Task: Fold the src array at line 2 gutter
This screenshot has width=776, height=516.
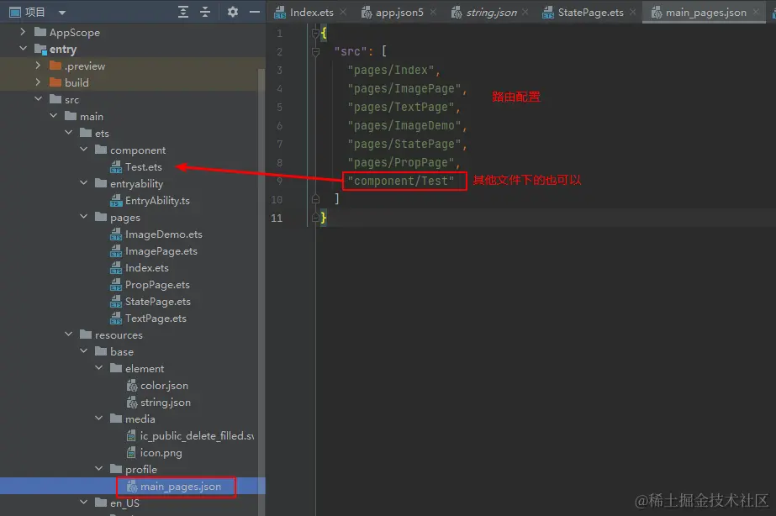Action: (x=315, y=51)
